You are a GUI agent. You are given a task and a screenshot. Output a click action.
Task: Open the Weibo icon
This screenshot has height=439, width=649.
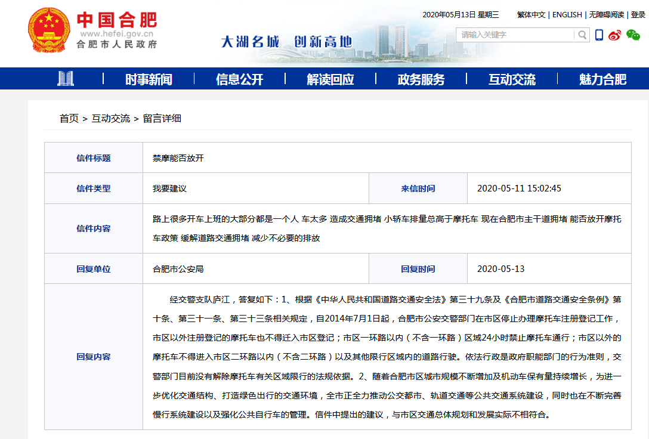[614, 35]
